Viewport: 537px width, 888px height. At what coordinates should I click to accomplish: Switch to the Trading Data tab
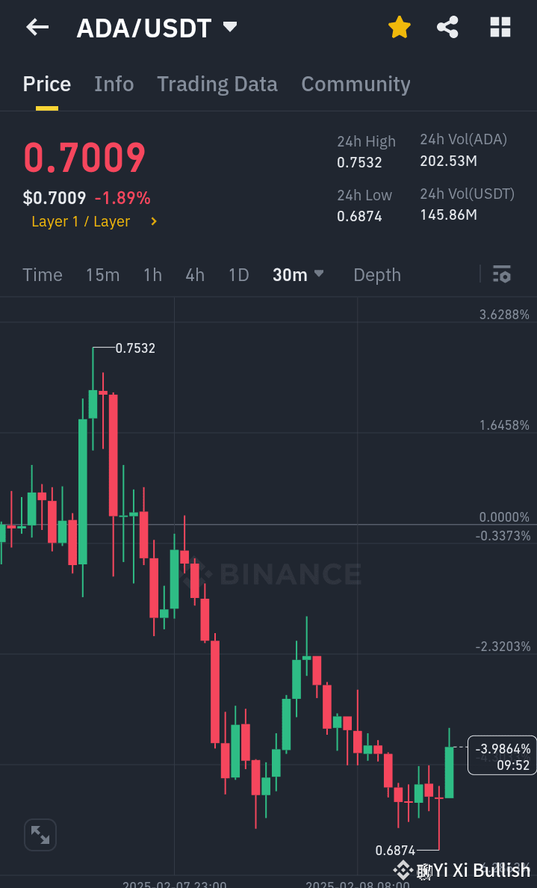[x=217, y=84]
